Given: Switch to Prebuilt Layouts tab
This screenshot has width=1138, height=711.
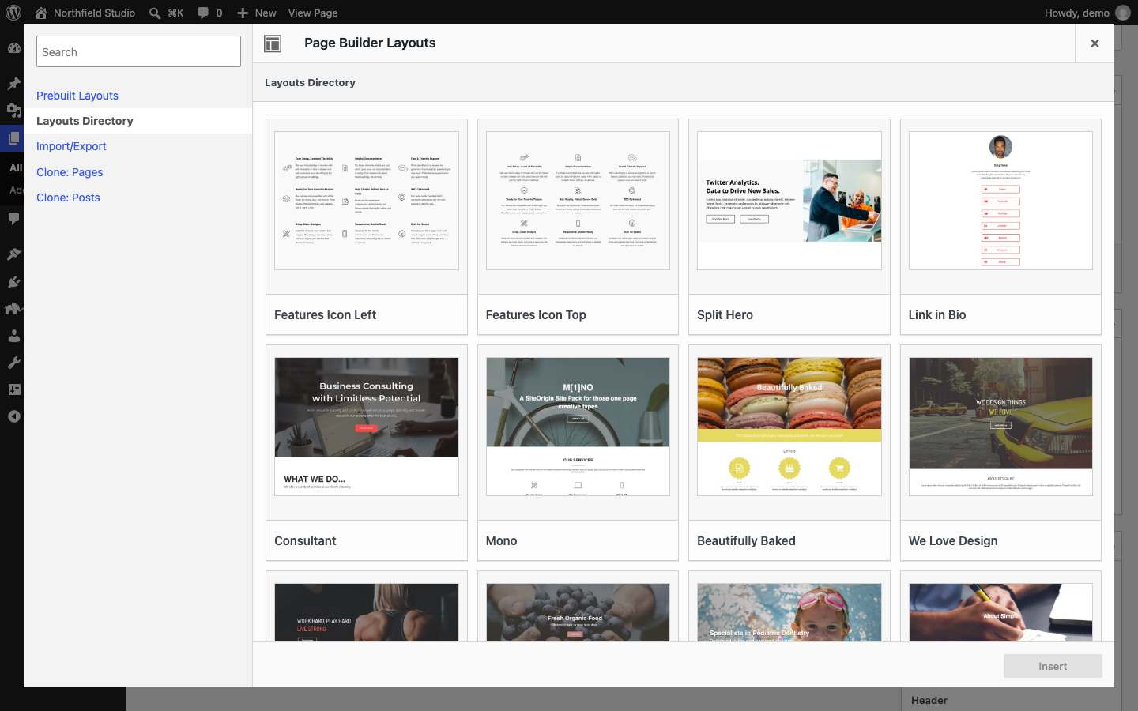Looking at the screenshot, I should [77, 96].
